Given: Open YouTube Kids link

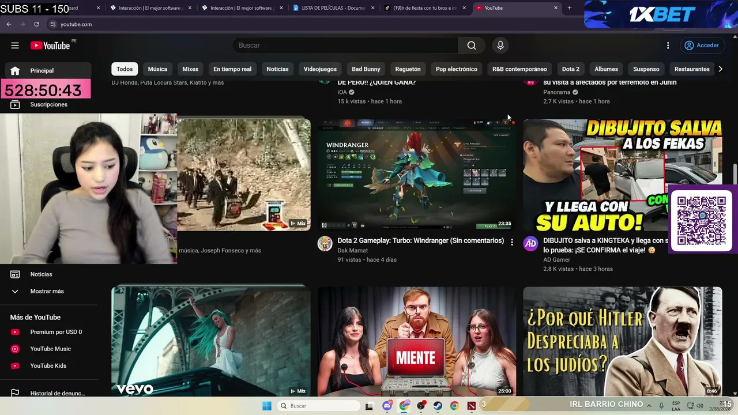Looking at the screenshot, I should click(48, 365).
